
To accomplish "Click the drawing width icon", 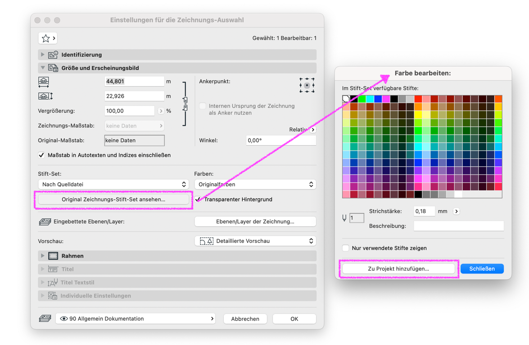I will [44, 82].
